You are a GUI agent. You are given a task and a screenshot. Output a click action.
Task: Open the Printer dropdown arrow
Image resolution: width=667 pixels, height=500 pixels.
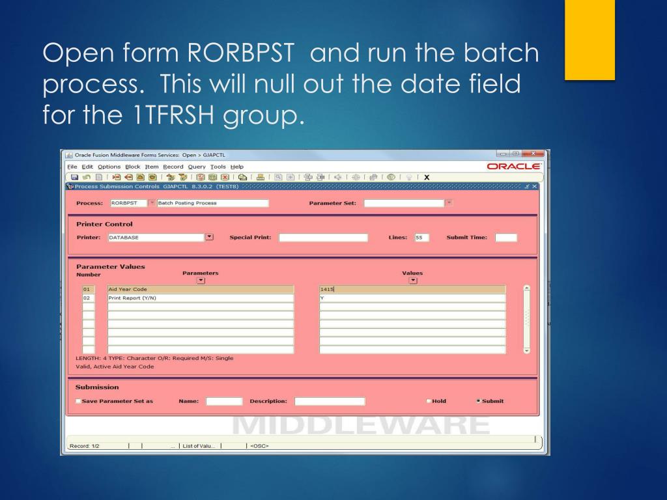[209, 237]
